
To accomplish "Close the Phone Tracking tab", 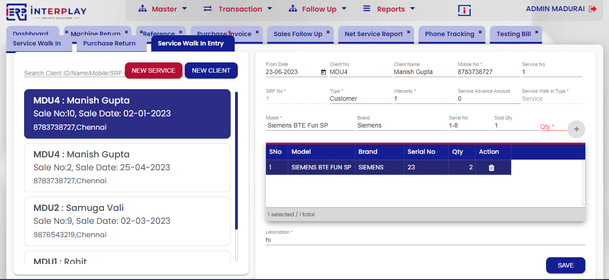I will tap(480, 32).
